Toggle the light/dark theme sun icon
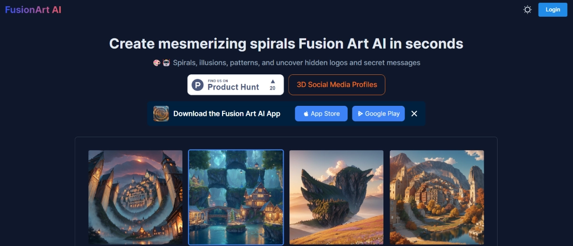 click(x=528, y=10)
